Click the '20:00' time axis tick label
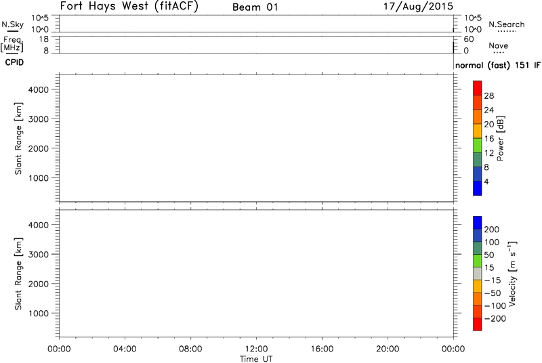This screenshot has height=363, width=542. [388, 349]
